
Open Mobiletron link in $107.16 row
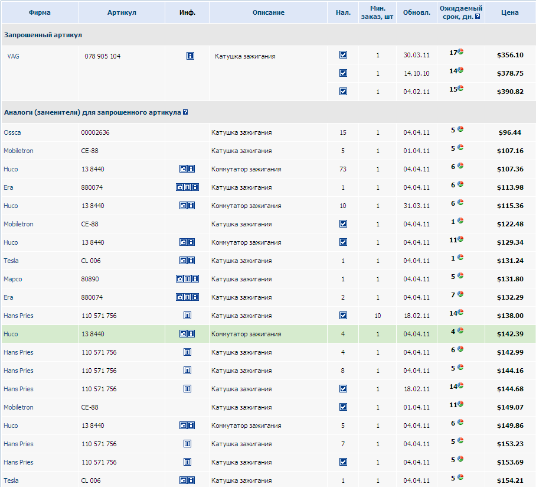pyautogui.click(x=18, y=151)
